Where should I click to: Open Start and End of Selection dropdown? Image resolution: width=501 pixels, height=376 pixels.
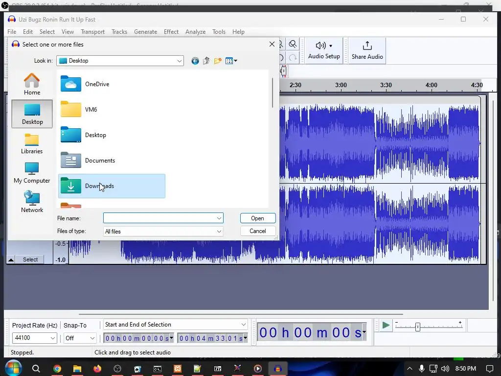pyautogui.click(x=176, y=325)
